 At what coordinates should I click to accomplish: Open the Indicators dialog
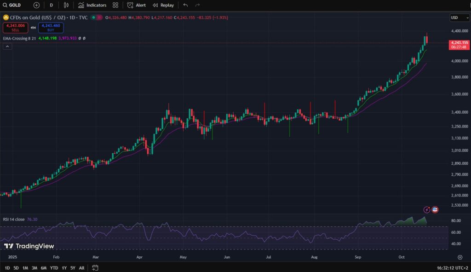tap(92, 5)
